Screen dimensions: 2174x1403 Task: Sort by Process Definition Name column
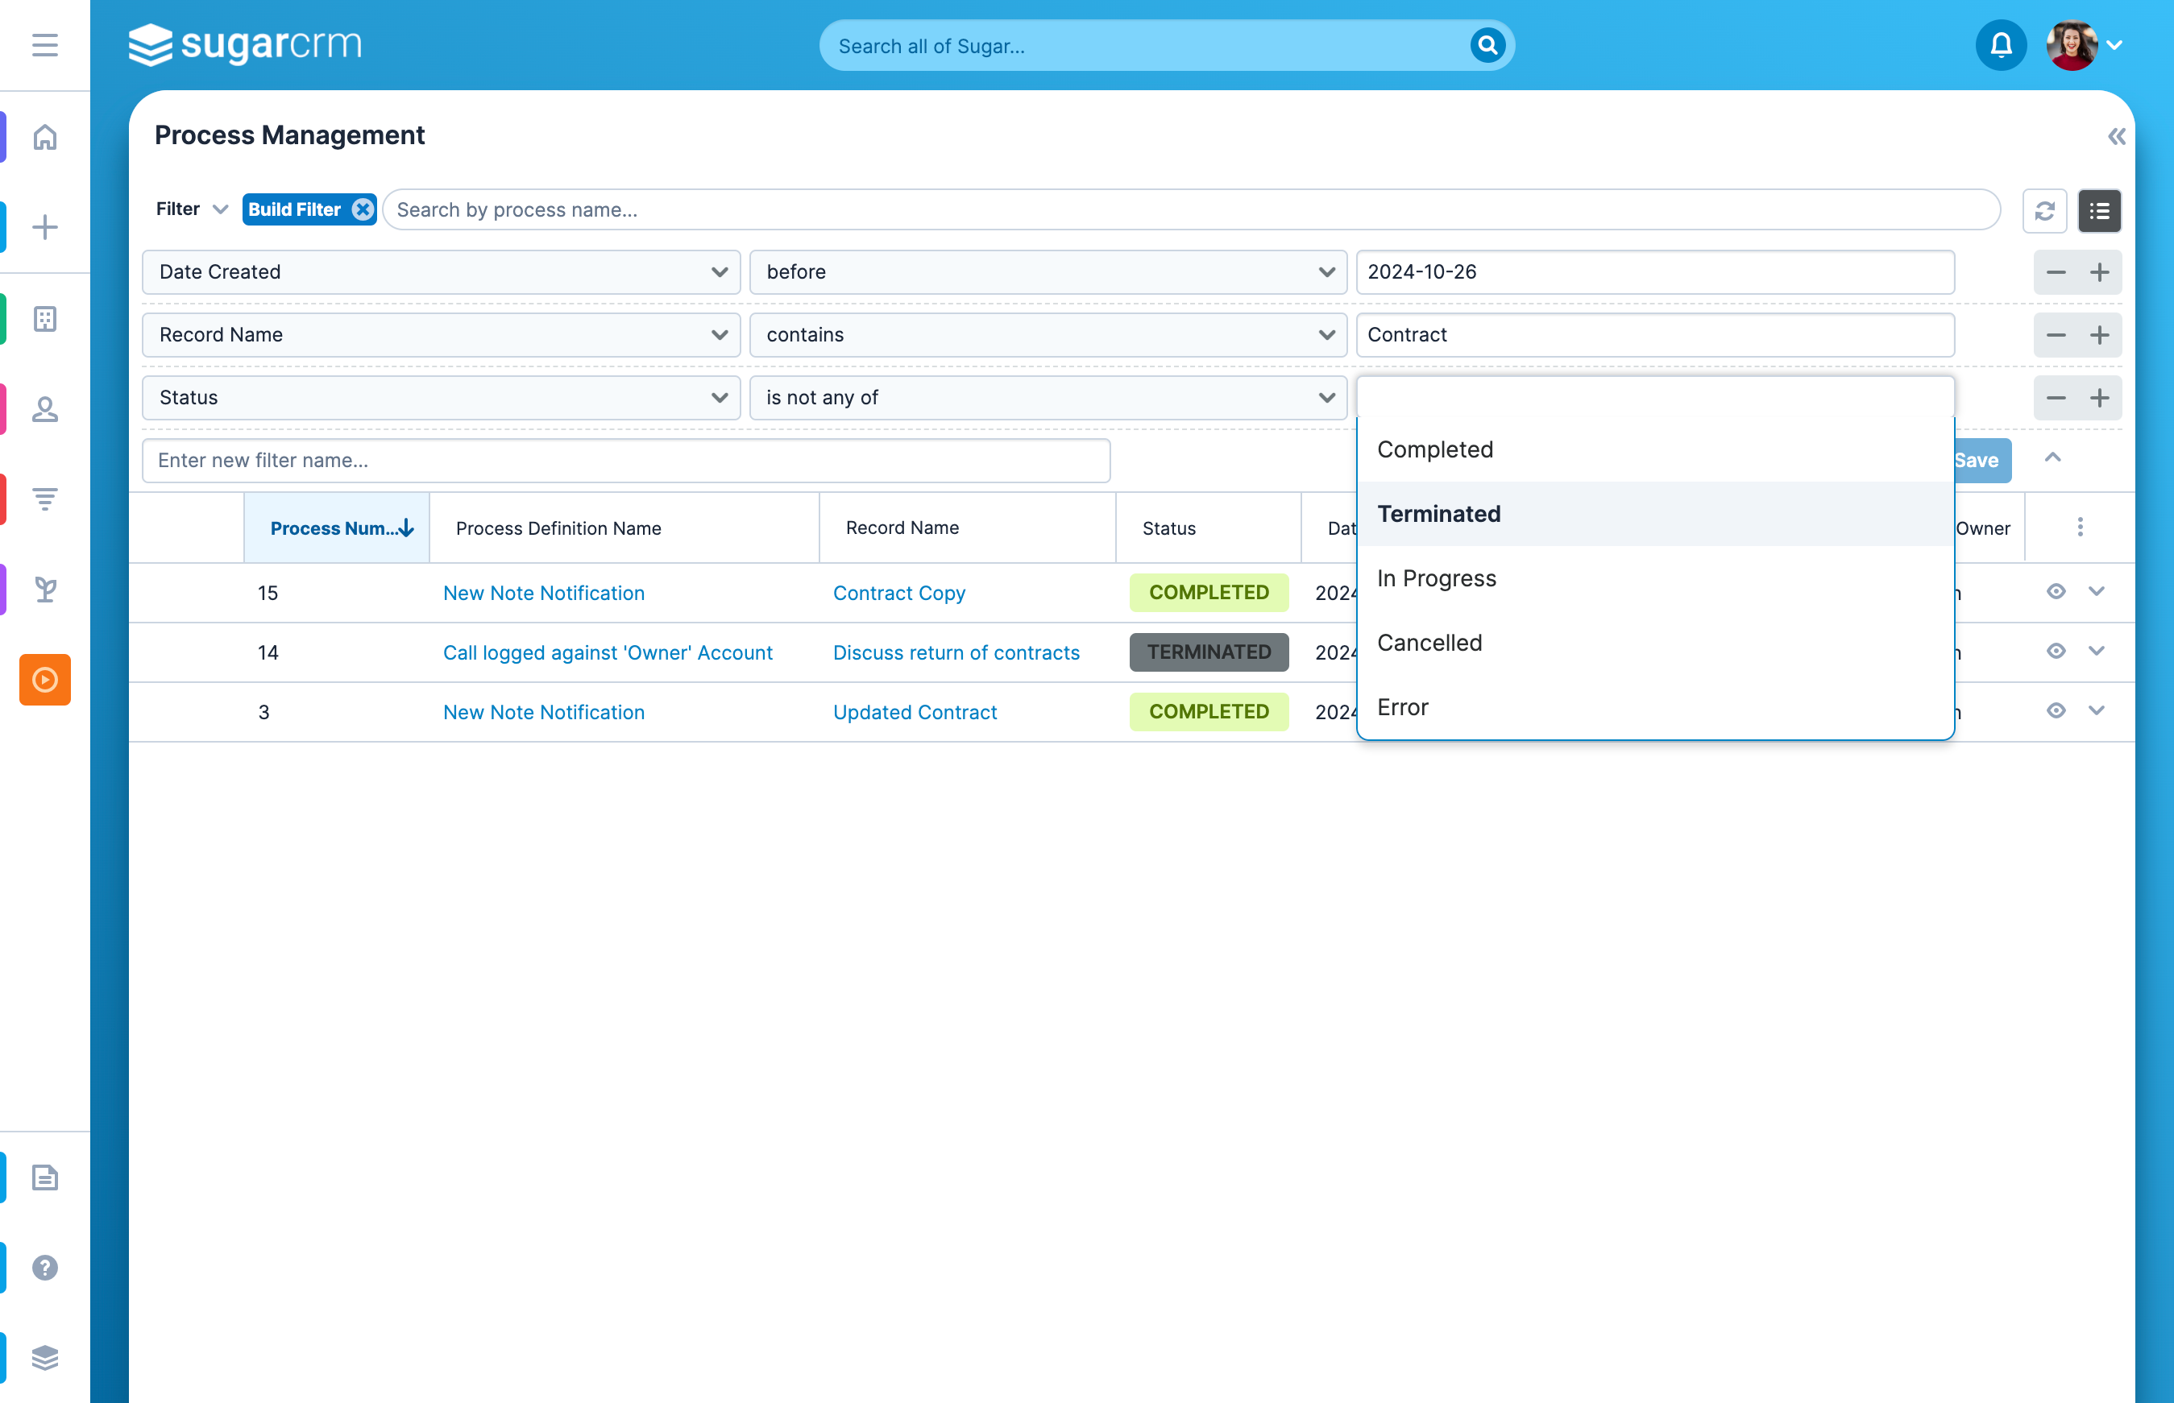(624, 528)
